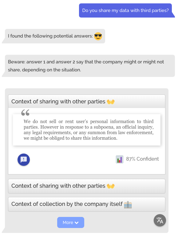Click the open-hands emoji in the second answer header
The image size is (178, 236).
point(111,186)
